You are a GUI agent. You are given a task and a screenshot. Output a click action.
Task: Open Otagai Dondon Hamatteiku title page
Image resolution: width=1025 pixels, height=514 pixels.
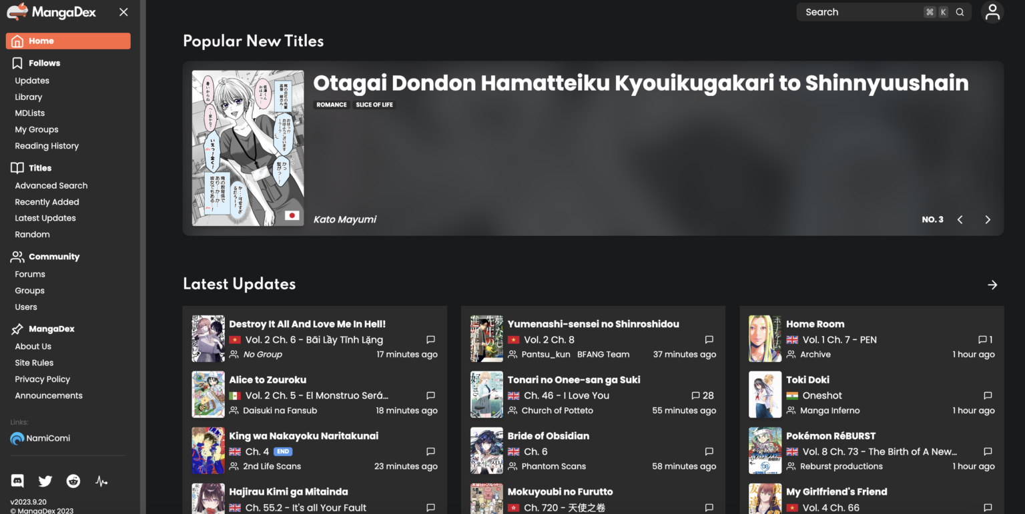641,83
